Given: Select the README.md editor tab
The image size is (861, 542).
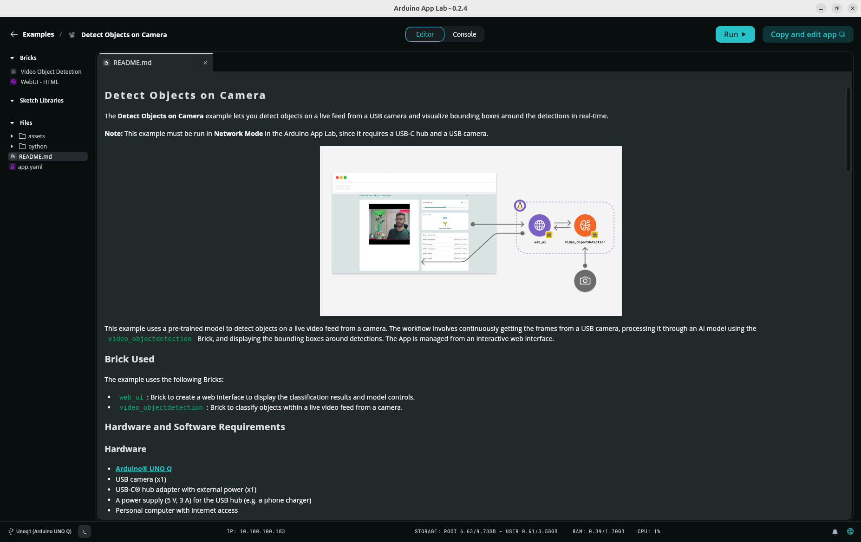Looking at the screenshot, I should 156,63.
